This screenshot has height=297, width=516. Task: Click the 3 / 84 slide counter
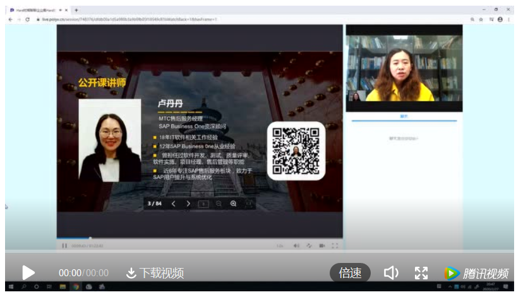(154, 204)
